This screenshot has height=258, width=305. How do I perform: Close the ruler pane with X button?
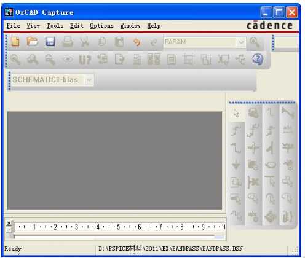tap(9, 223)
